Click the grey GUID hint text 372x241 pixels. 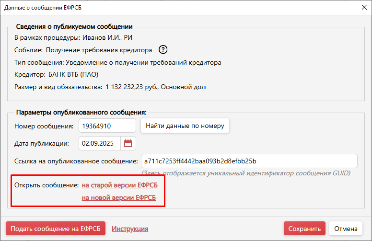[245, 173]
